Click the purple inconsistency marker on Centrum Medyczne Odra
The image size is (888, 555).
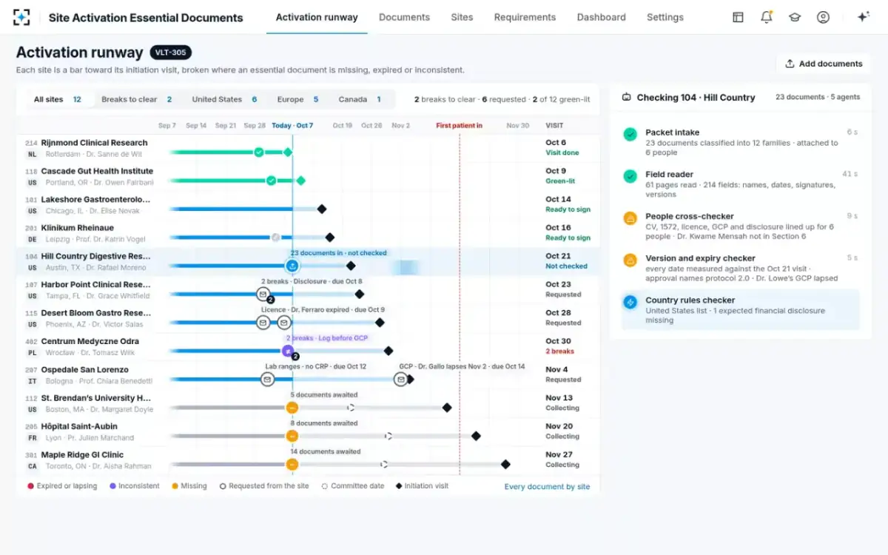point(288,351)
